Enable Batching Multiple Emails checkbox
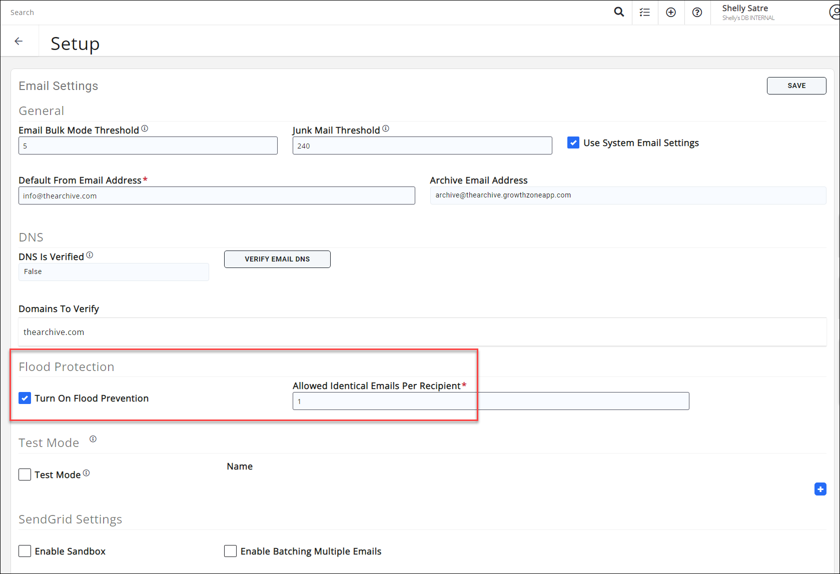 (x=230, y=551)
